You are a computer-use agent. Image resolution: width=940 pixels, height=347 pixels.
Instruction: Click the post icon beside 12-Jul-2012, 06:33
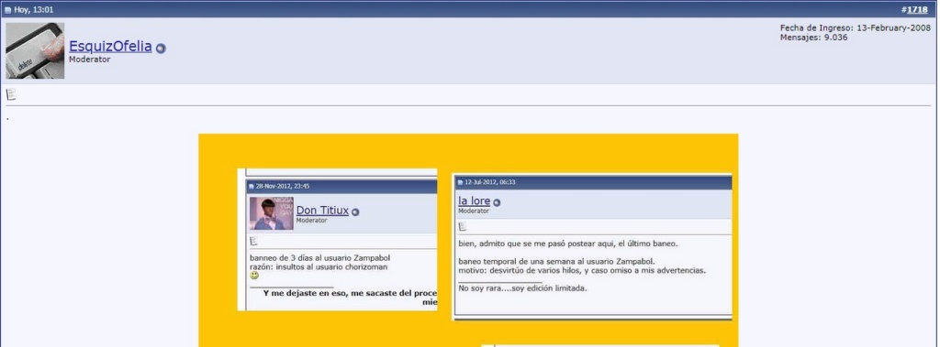coord(460,182)
